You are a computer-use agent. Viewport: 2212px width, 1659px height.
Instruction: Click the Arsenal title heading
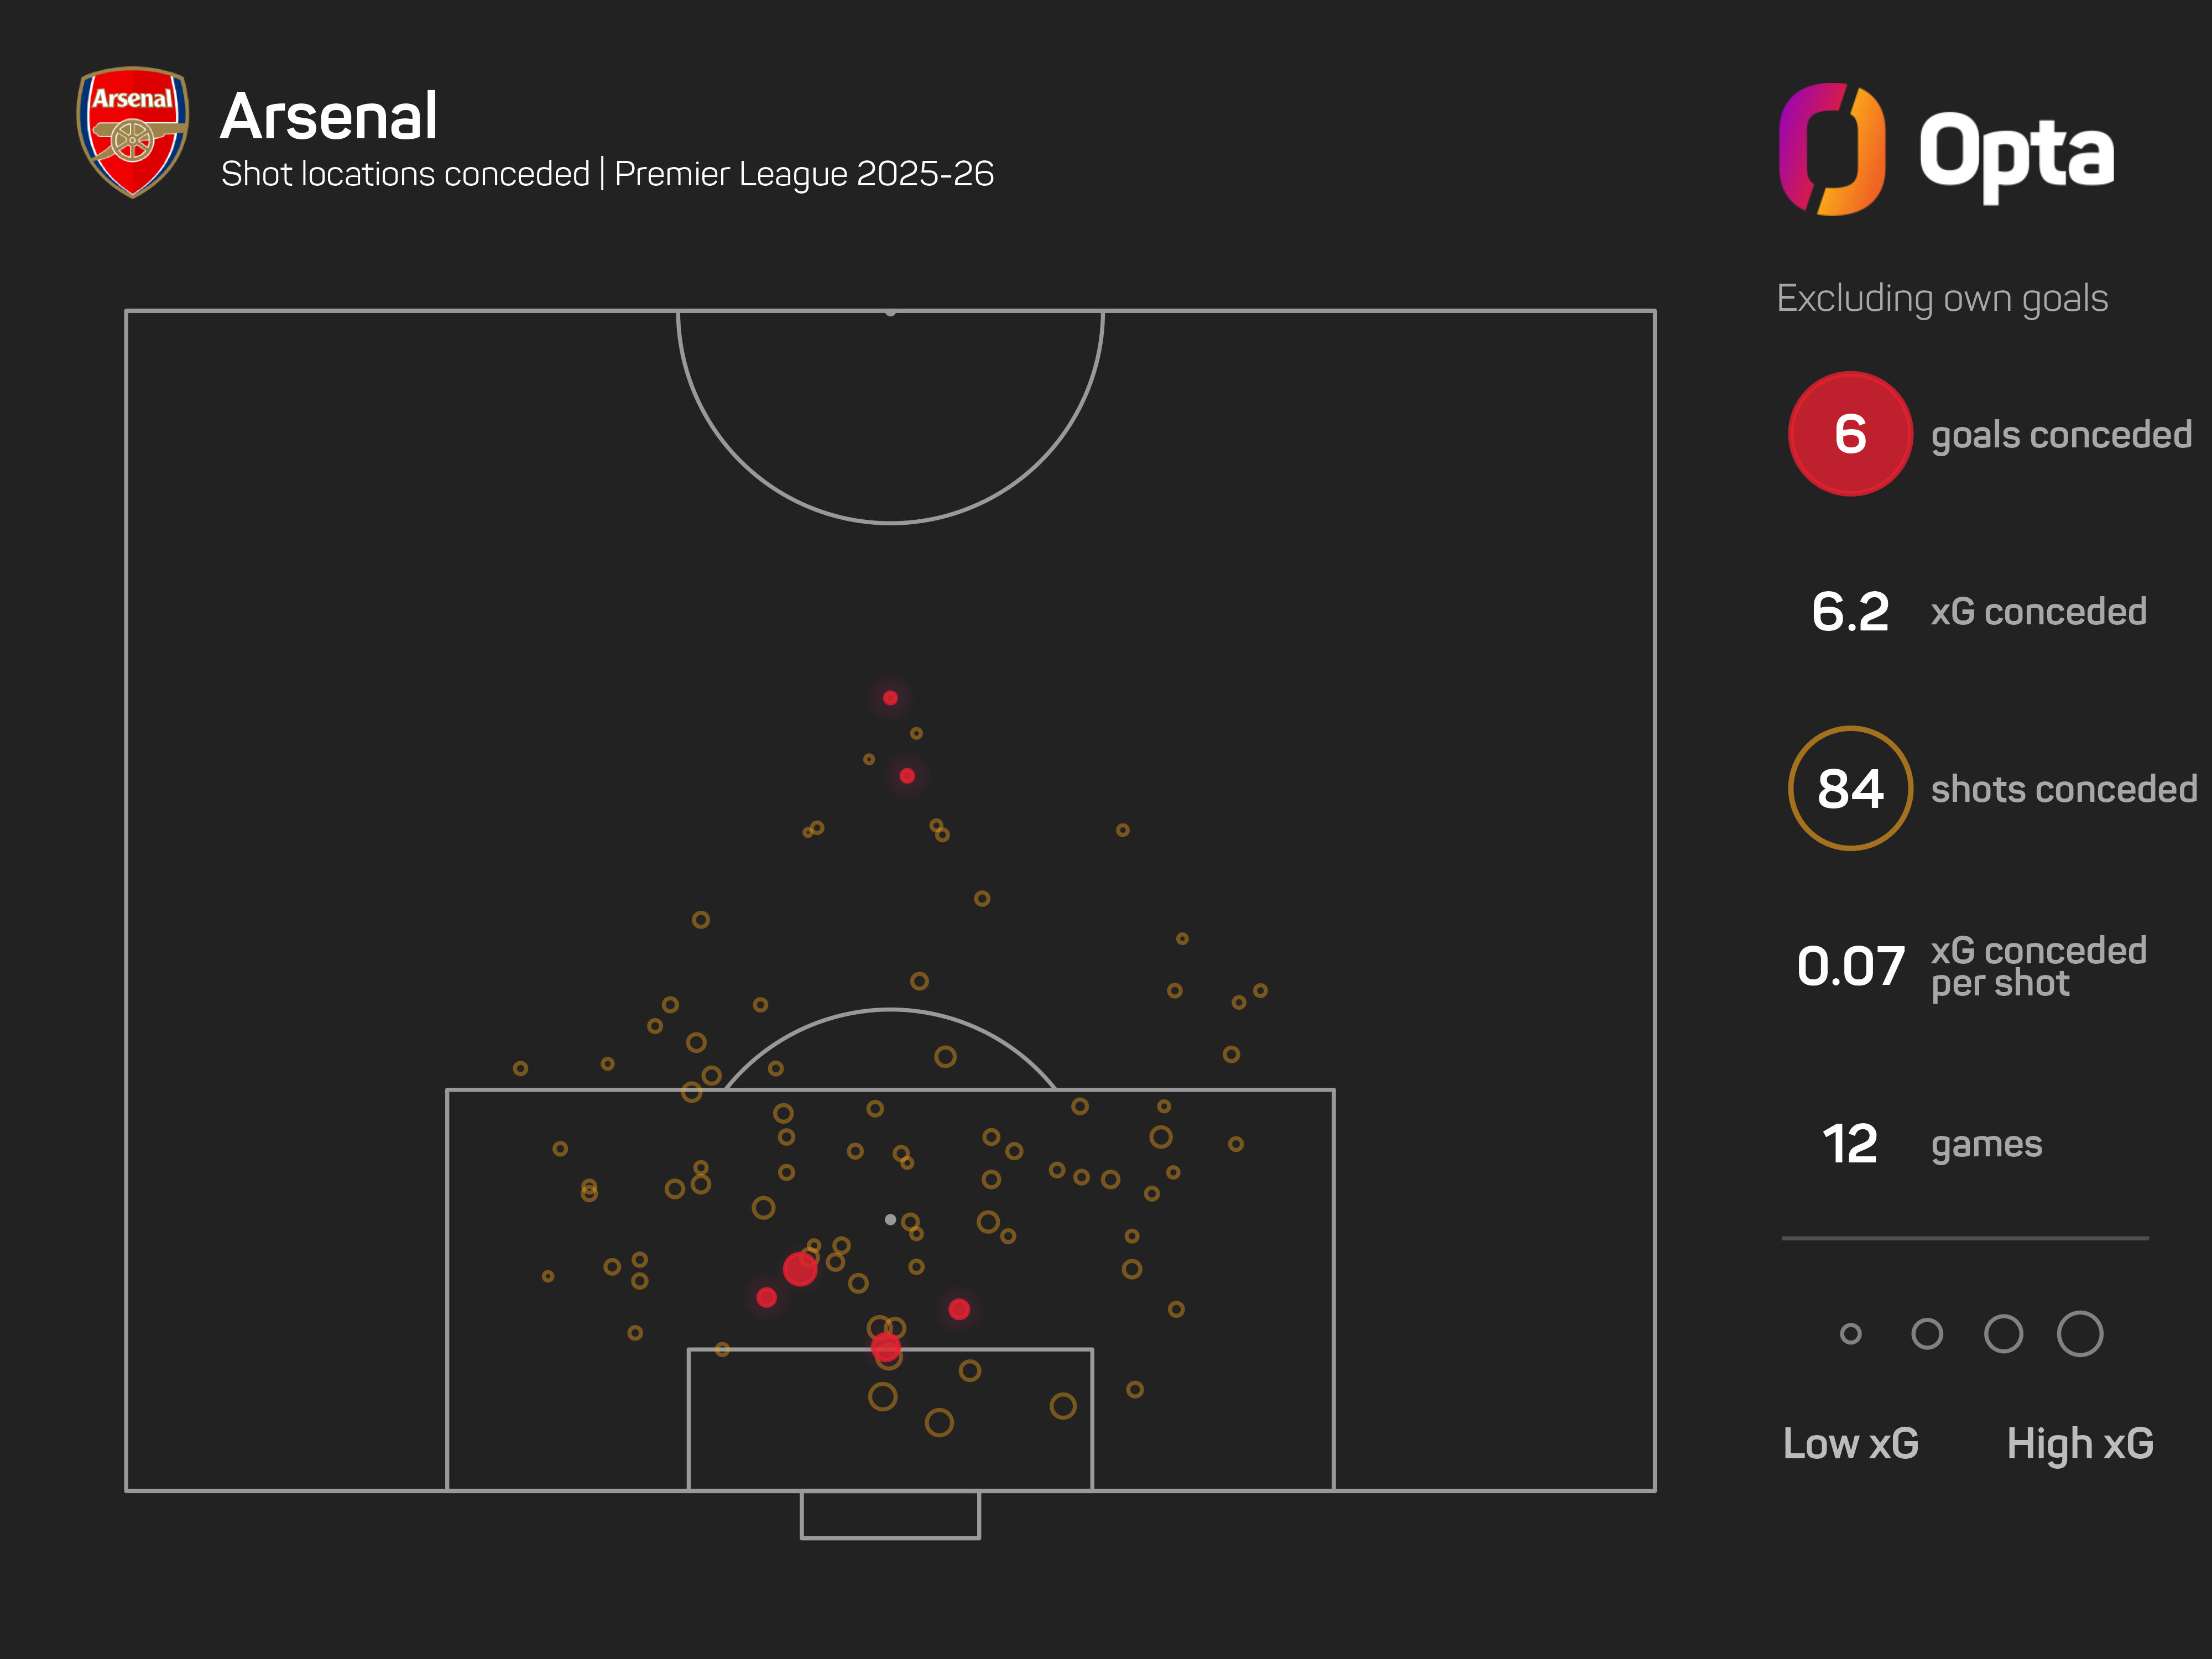pyautogui.click(x=328, y=116)
